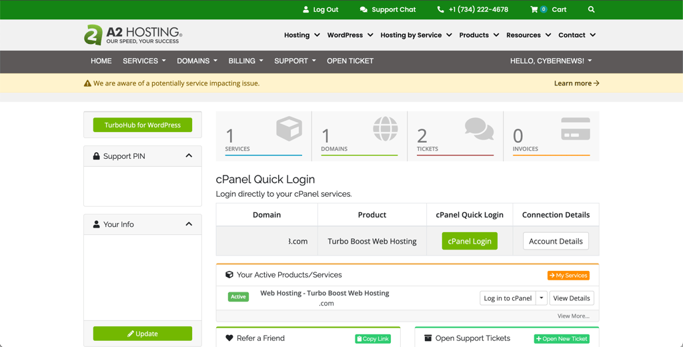The image size is (683, 347).
Task: Click the Update button
Action: tap(143, 334)
